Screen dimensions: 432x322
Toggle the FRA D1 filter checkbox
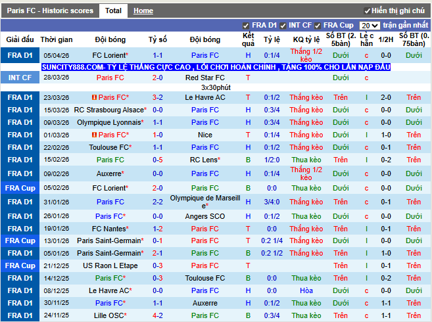click(246, 26)
